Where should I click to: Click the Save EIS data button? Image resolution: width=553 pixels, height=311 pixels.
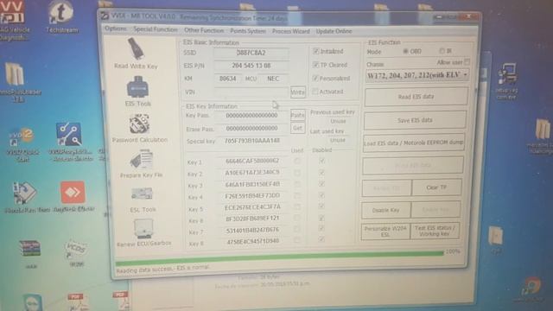coord(415,121)
